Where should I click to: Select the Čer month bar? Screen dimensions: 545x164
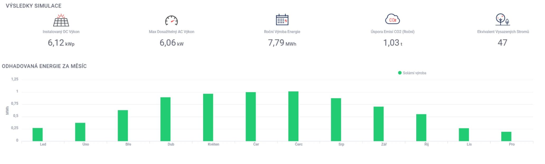(251, 117)
